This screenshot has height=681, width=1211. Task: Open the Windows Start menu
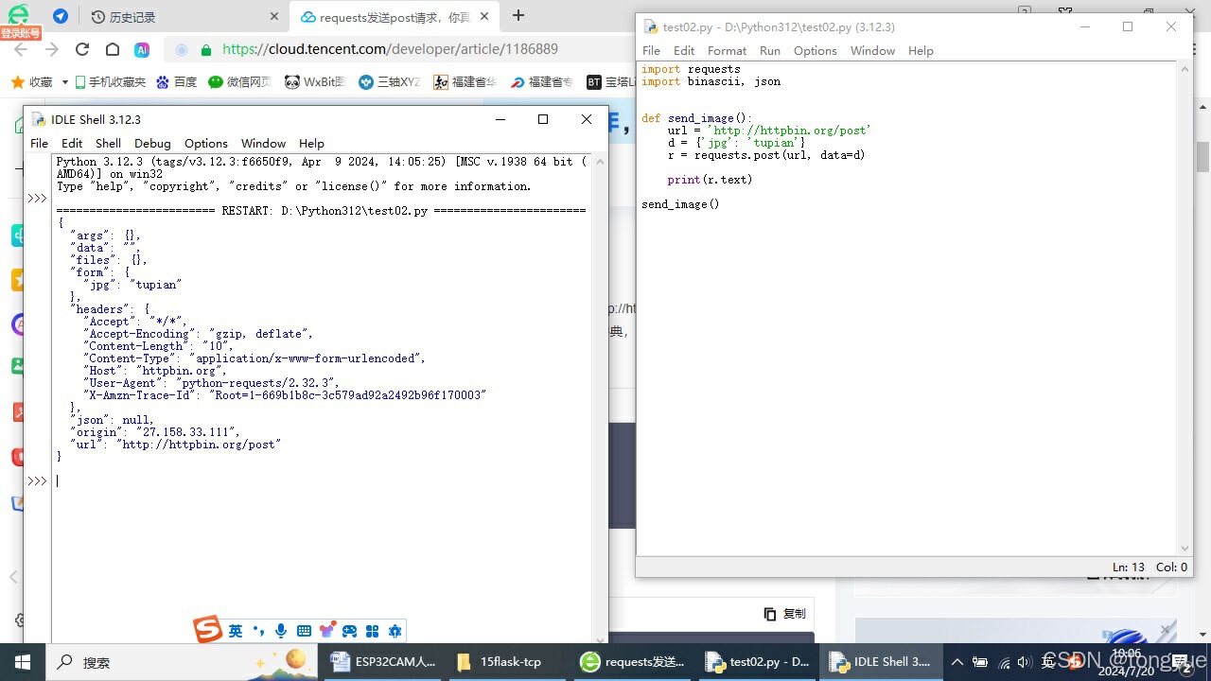pyautogui.click(x=22, y=662)
